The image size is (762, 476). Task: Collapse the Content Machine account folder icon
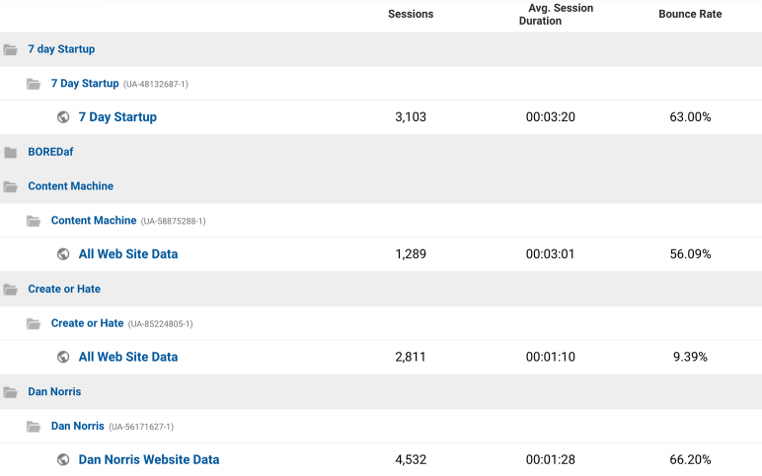(10, 186)
